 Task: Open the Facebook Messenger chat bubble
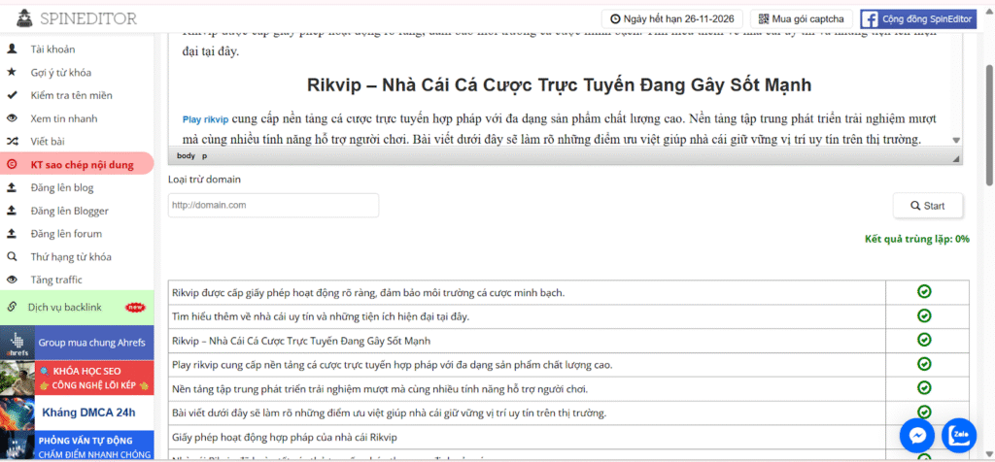click(916, 435)
